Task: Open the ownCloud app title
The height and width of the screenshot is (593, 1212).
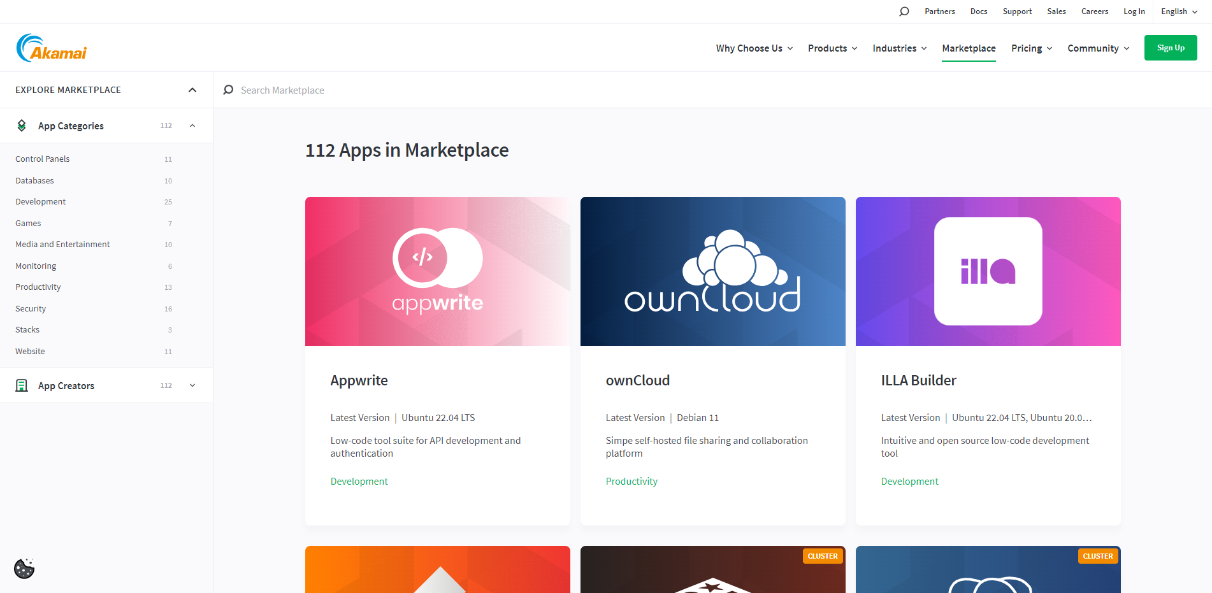Action: tap(637, 380)
